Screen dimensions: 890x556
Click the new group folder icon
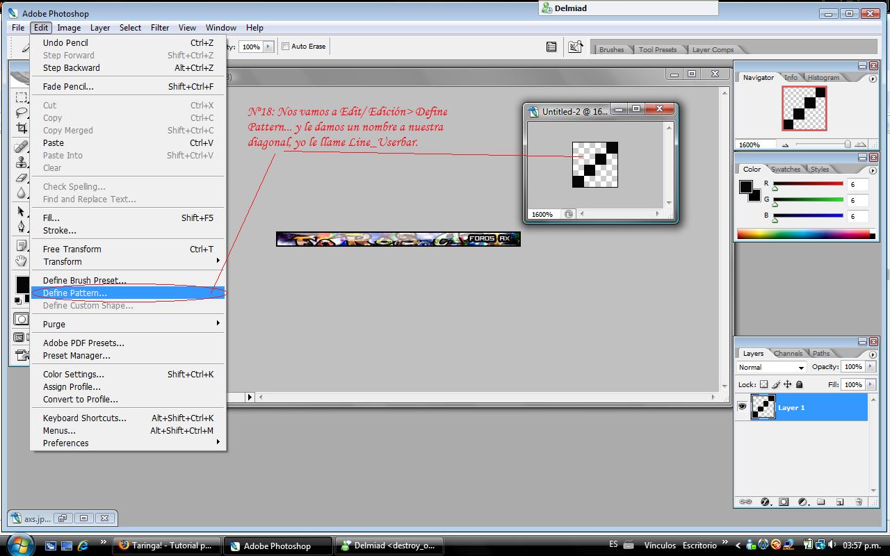tap(821, 502)
